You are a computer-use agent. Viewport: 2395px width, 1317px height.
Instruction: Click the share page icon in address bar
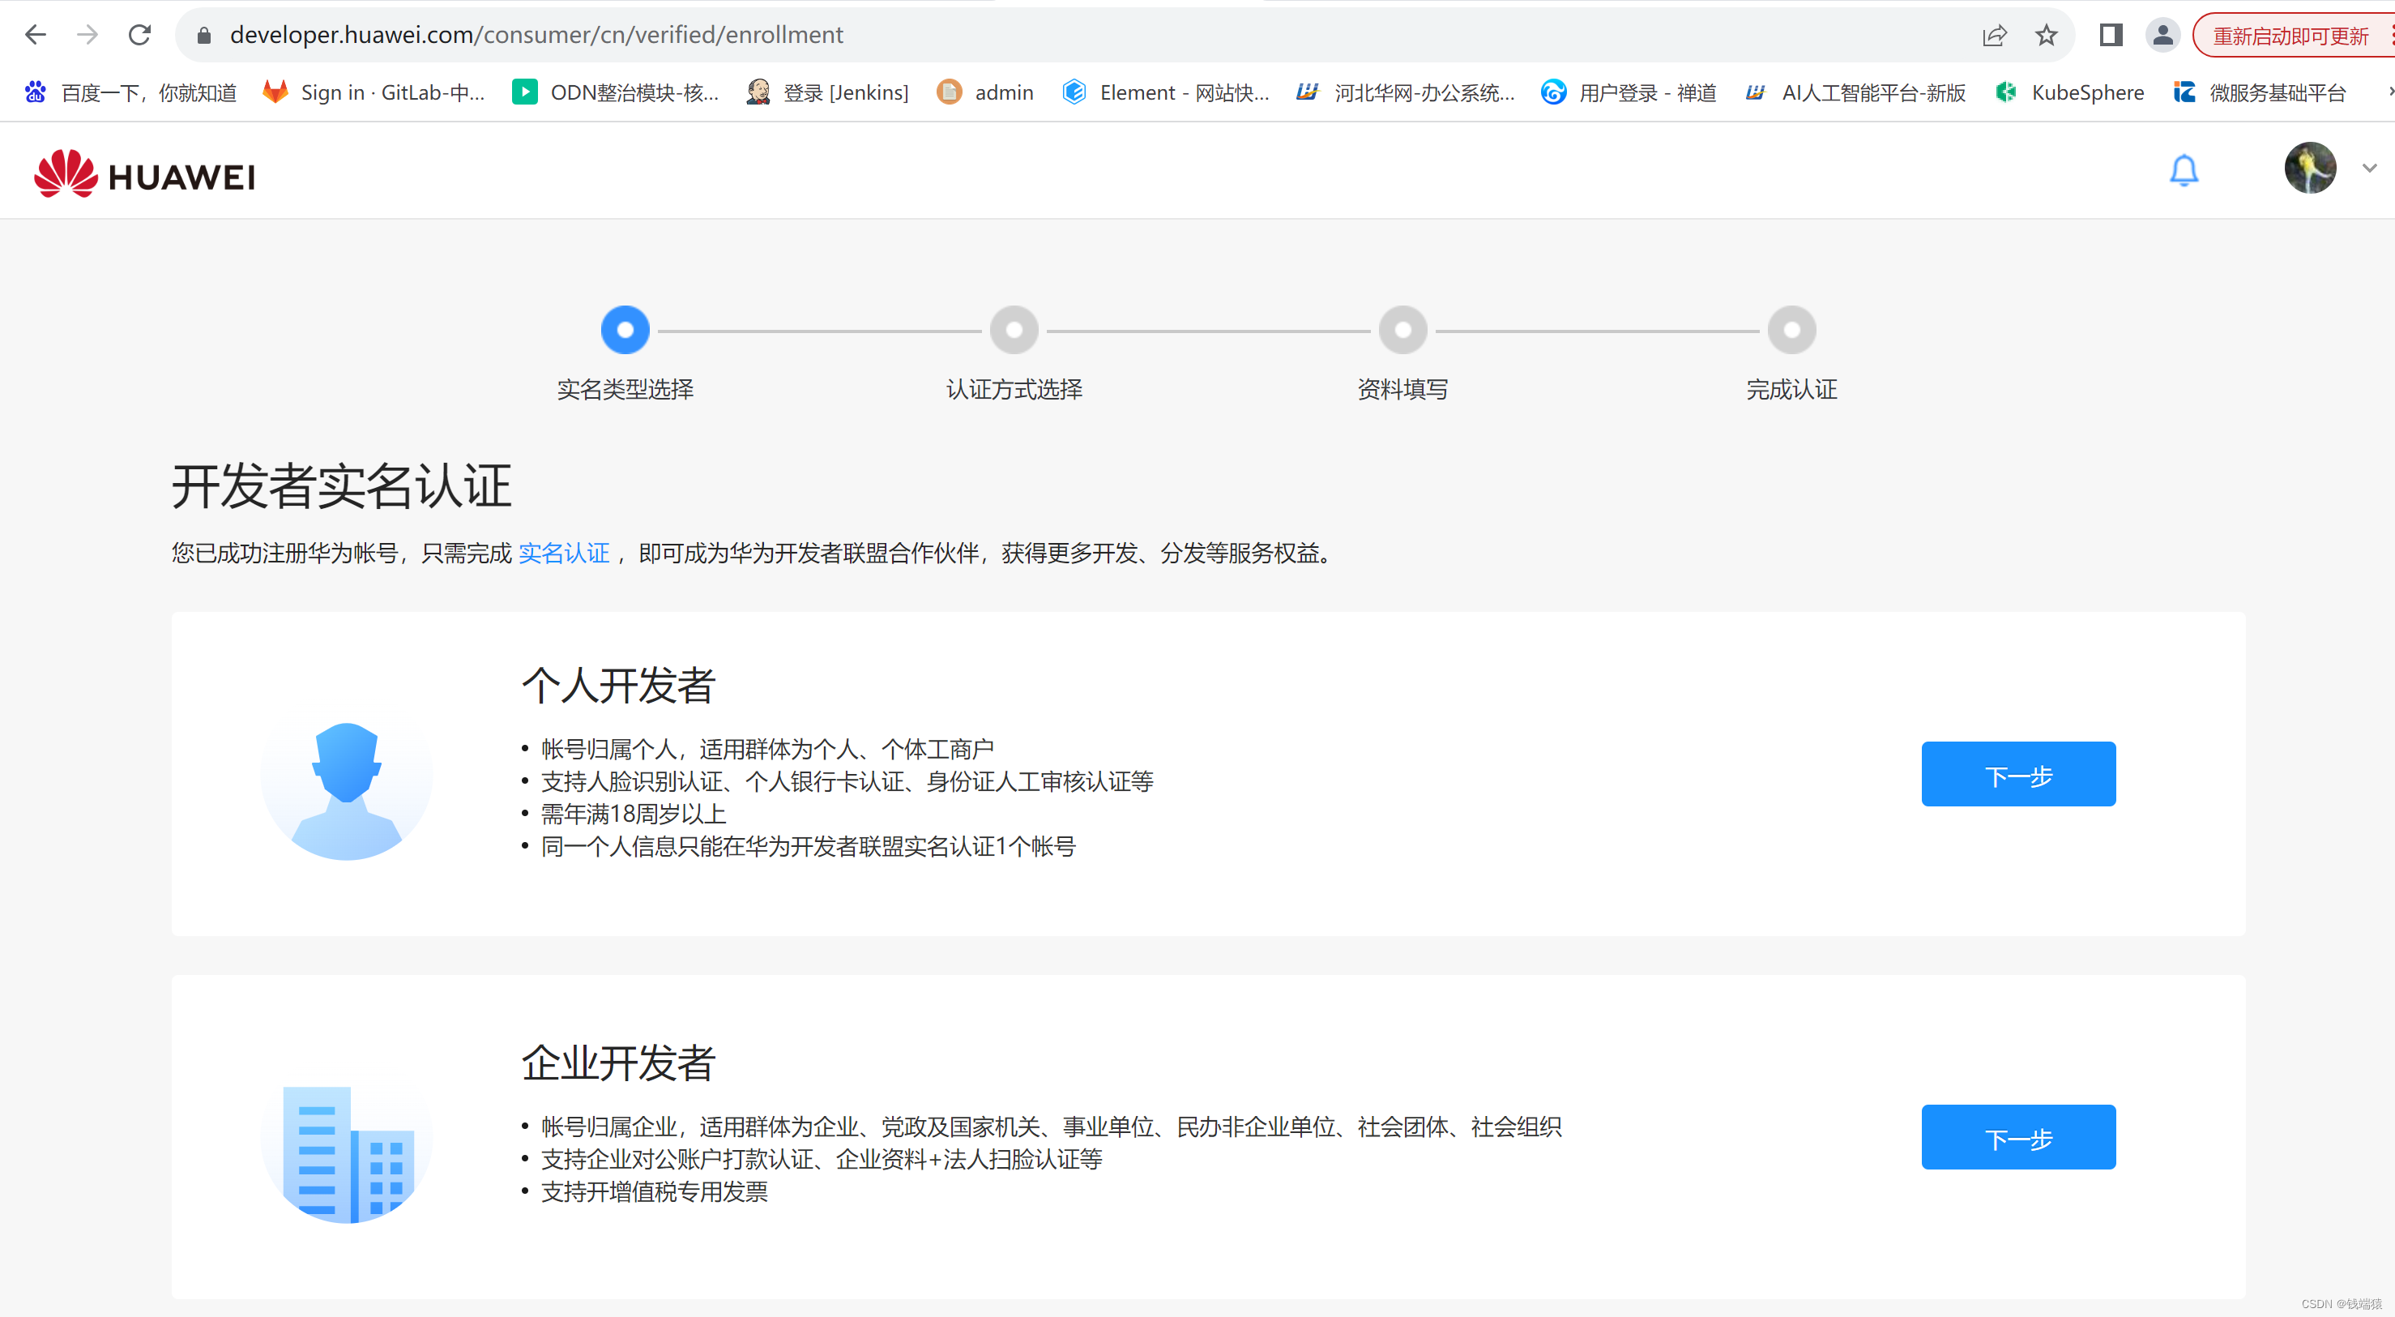click(x=1994, y=36)
